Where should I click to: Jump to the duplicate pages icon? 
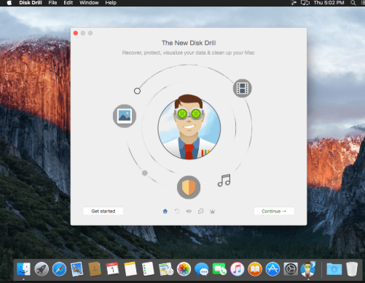coord(200,211)
